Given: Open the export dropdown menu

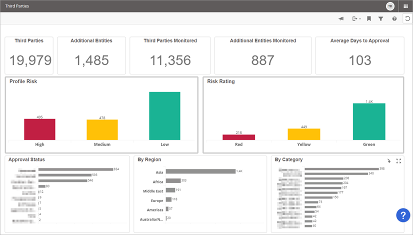Looking at the screenshot, I should (x=356, y=19).
